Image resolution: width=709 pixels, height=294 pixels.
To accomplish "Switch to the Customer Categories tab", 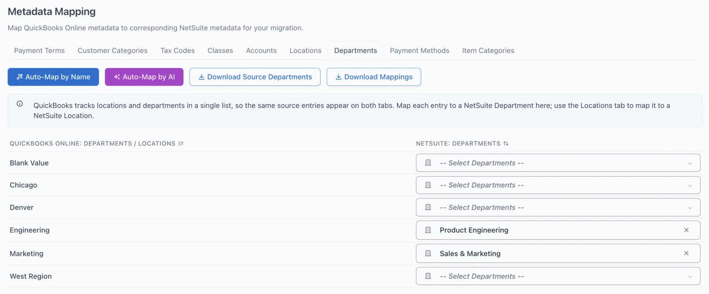I will click(x=113, y=50).
